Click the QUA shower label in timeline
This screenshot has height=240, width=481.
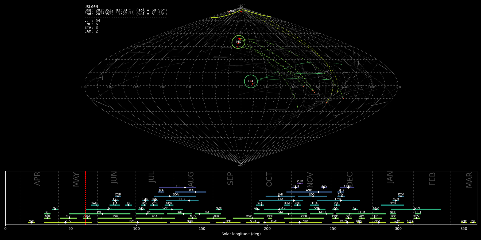376,208
